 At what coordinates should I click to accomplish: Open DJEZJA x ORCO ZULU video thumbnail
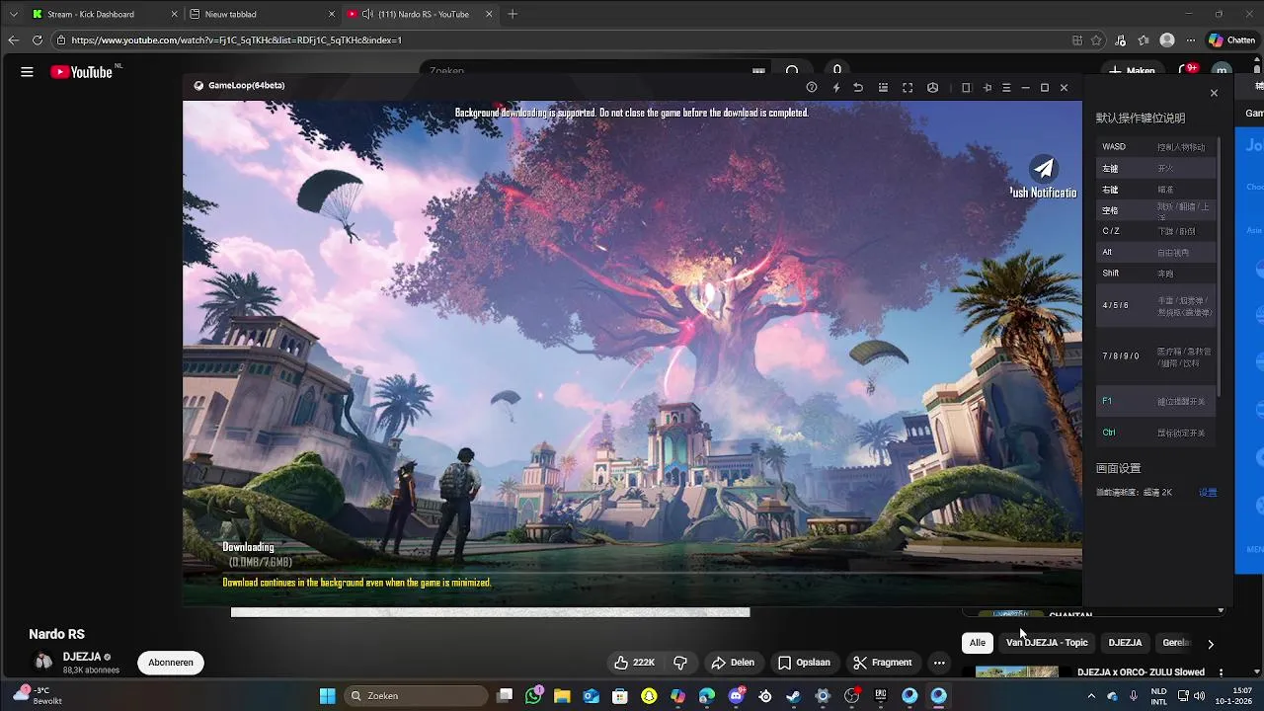[x=1017, y=672]
